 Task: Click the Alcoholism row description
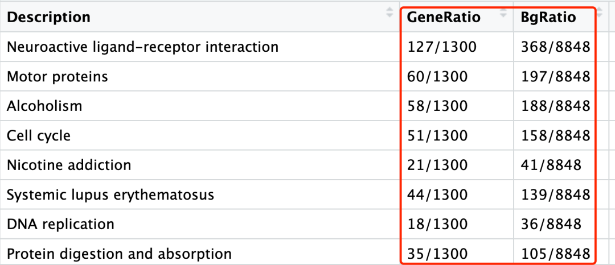tap(44, 106)
